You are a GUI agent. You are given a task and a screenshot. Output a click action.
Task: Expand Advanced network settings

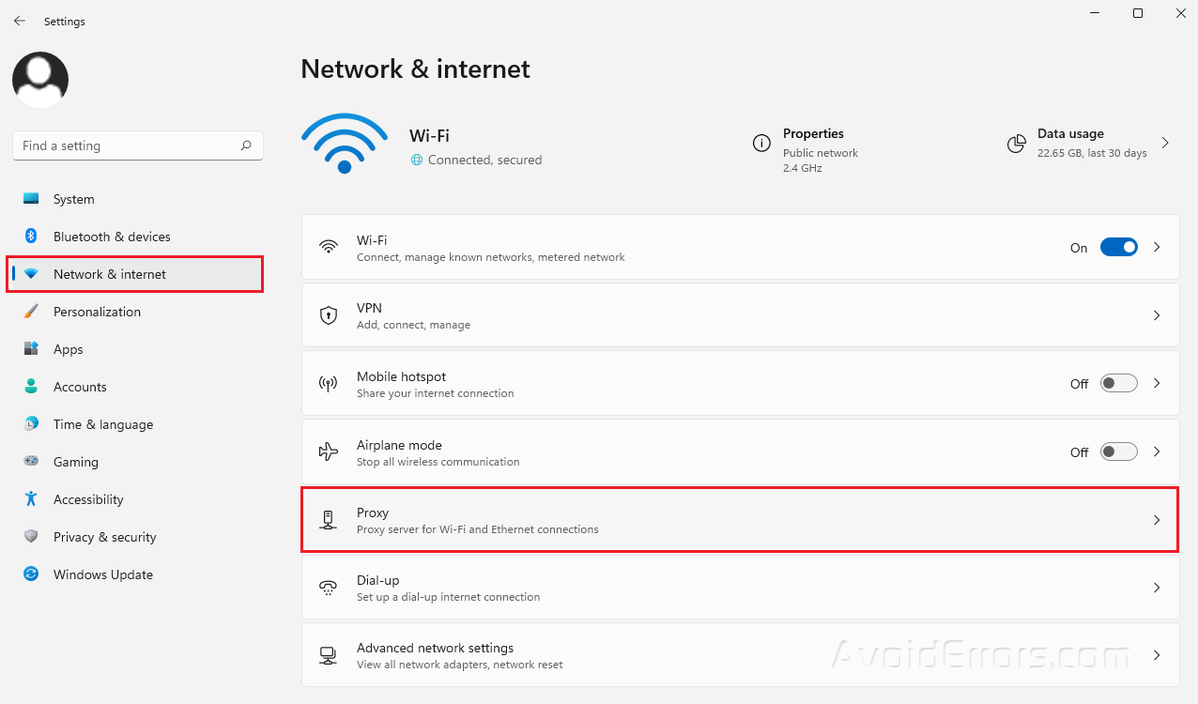point(1157,655)
